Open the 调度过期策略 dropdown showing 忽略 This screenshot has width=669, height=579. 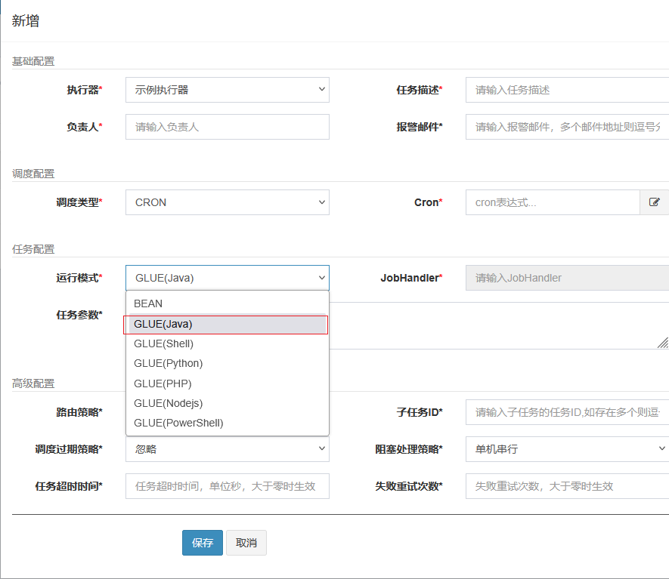tap(228, 449)
